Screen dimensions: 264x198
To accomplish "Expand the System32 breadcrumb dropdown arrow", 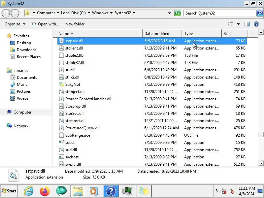I will coord(134,13).
